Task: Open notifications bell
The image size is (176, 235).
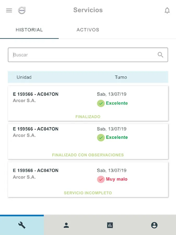Action: [167, 10]
